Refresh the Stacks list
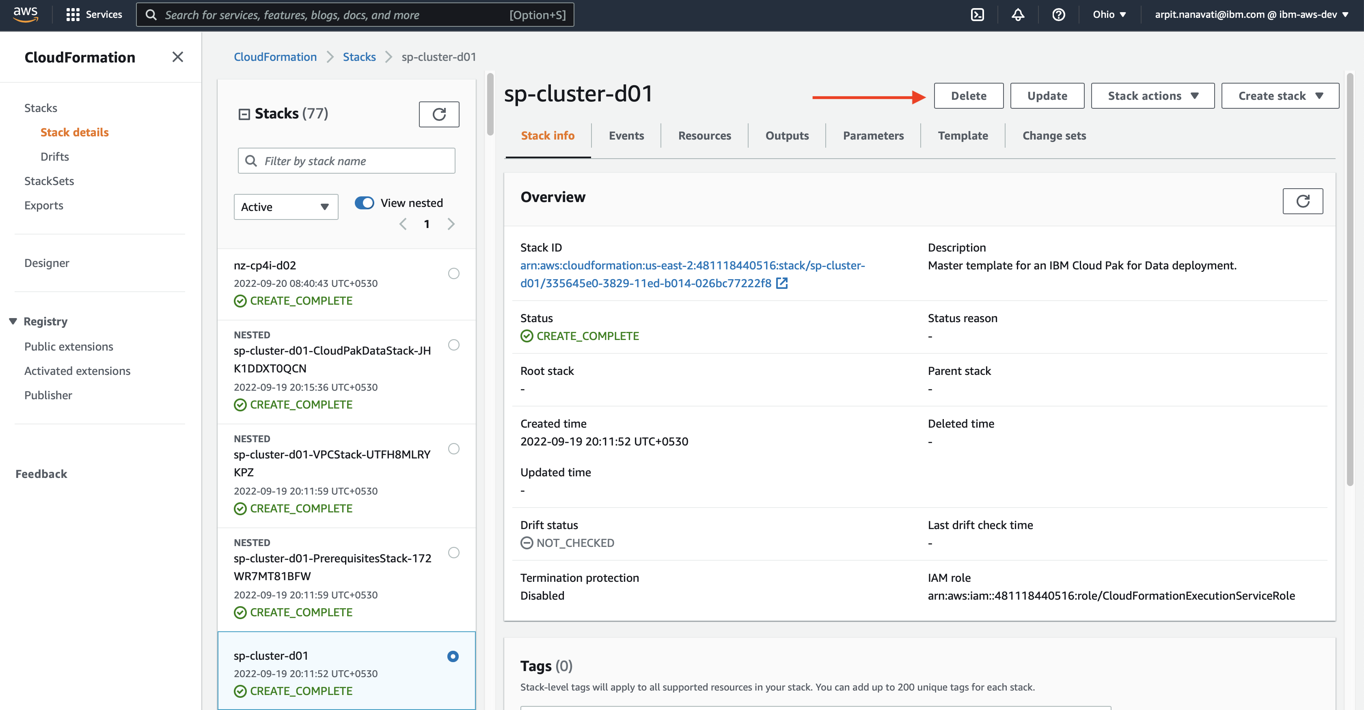 click(439, 114)
